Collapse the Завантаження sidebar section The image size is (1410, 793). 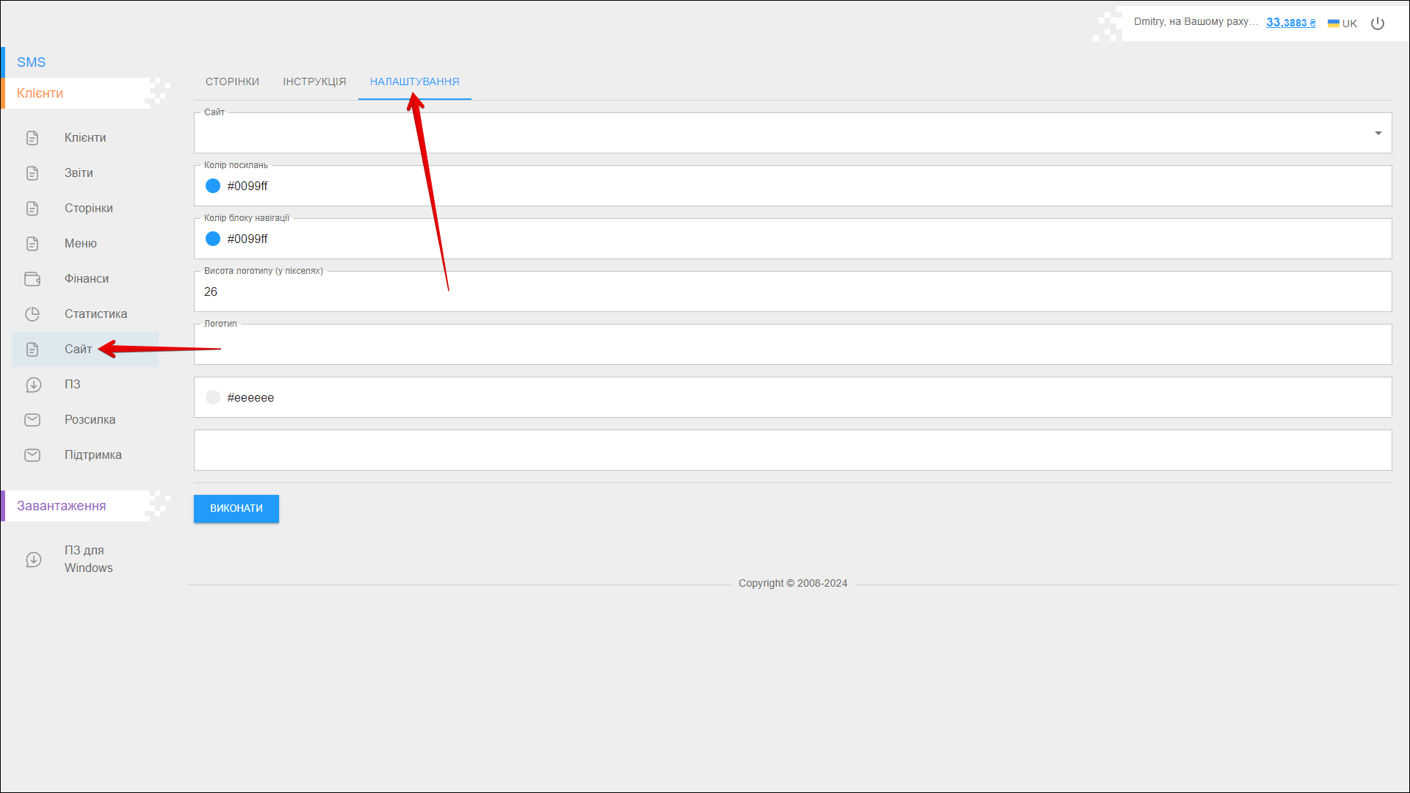point(62,506)
